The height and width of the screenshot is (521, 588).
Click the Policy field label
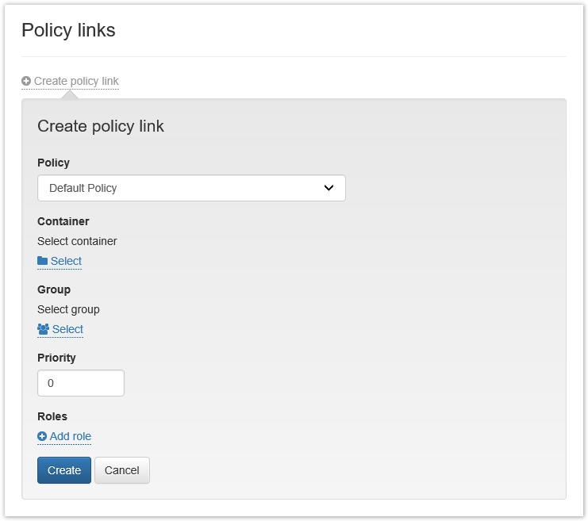[53, 163]
